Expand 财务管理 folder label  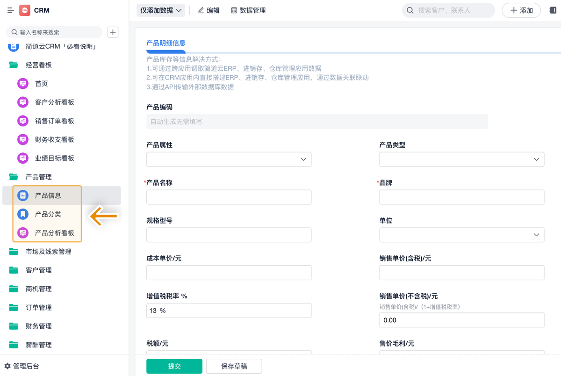point(39,326)
